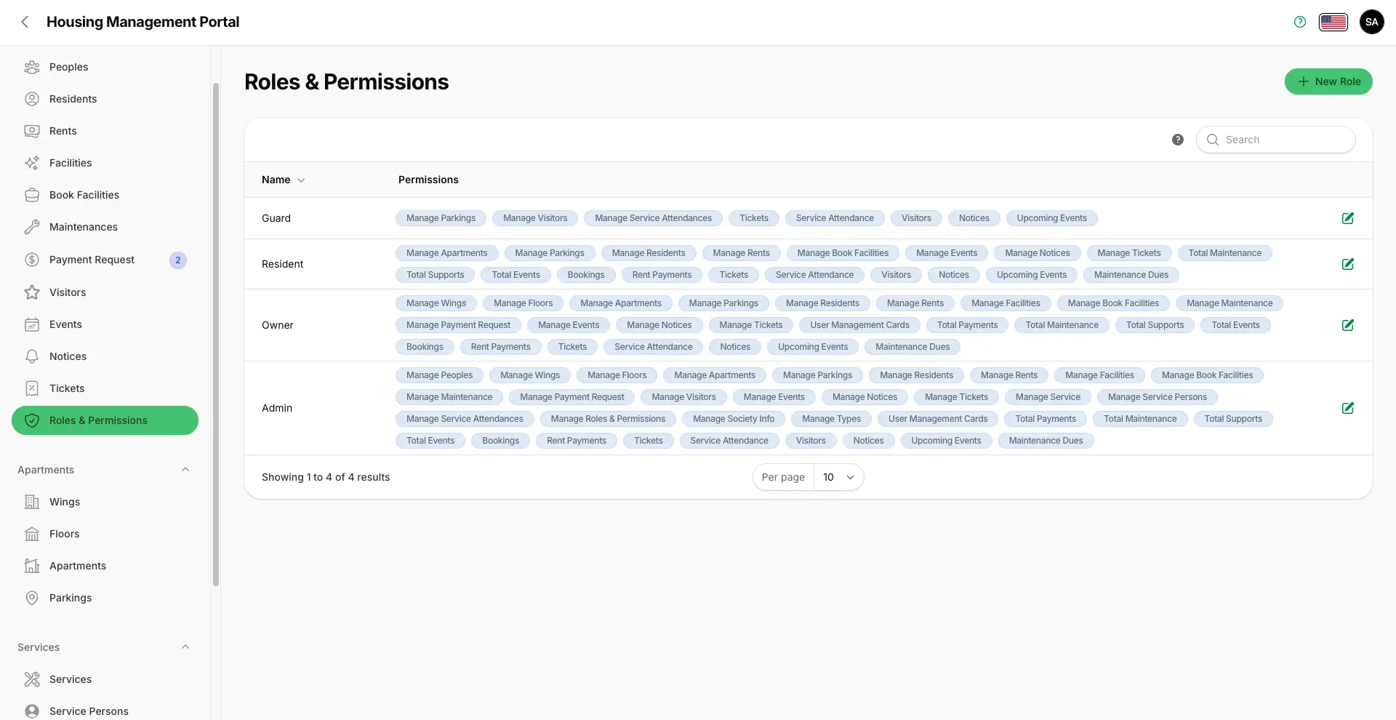Viewport: 1396px width, 720px height.
Task: Click the US flag language selector
Action: pyautogui.click(x=1333, y=22)
